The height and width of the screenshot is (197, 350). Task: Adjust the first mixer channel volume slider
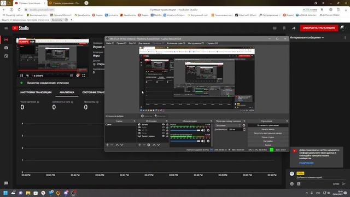(185, 130)
